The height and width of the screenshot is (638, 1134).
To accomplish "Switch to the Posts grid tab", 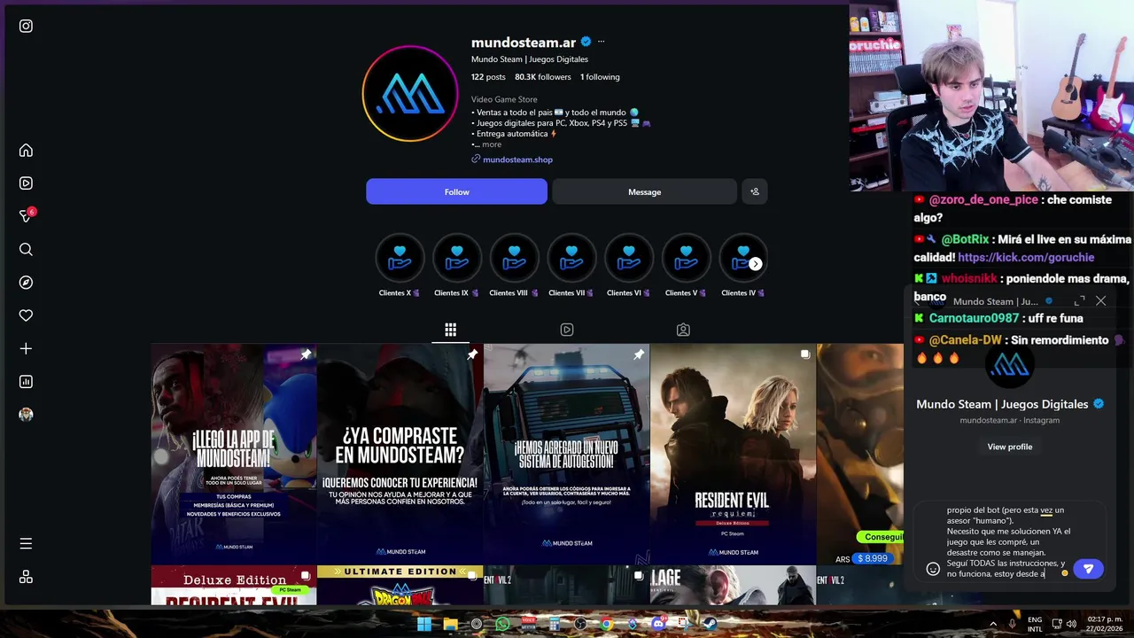I will click(450, 330).
